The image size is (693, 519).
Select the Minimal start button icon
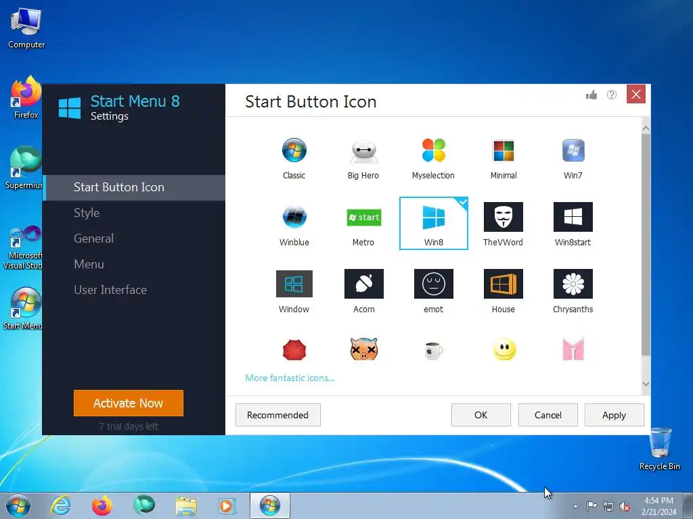click(x=504, y=158)
